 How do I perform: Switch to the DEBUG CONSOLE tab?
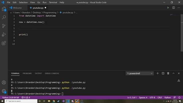pyautogui.click(x=52, y=73)
